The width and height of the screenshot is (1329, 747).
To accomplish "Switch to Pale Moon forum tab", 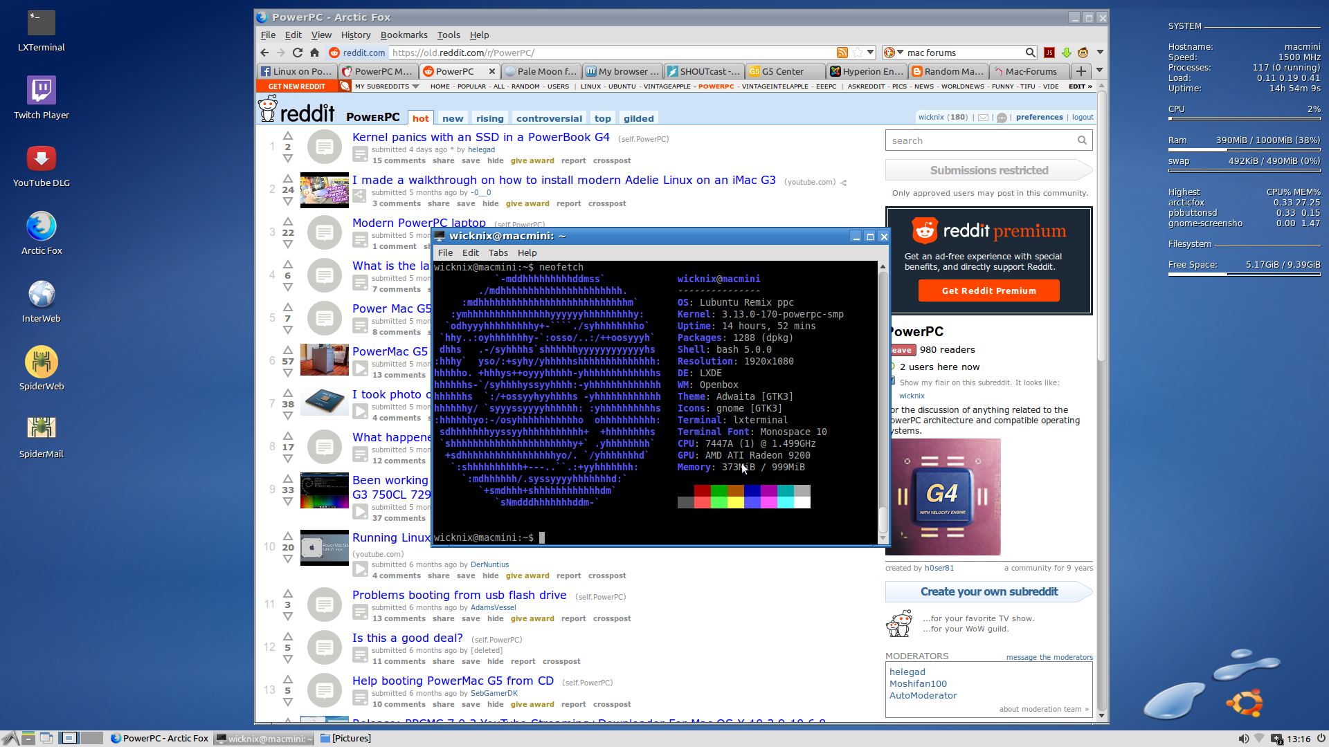I will point(541,71).
